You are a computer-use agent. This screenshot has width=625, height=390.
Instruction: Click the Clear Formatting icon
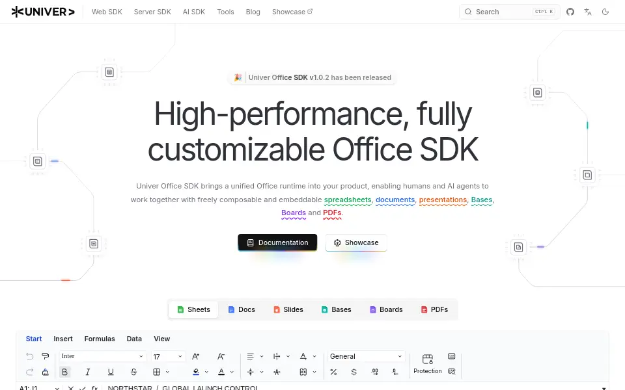tap(46, 372)
